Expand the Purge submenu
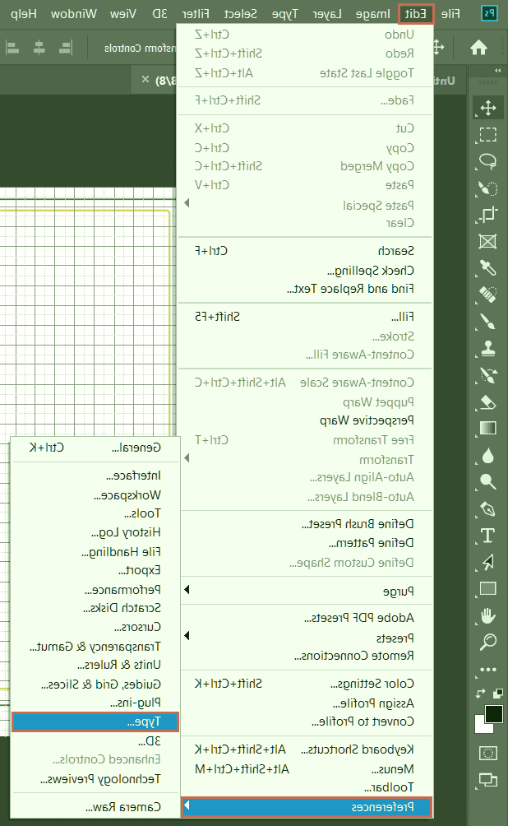The image size is (508, 826). click(304, 591)
